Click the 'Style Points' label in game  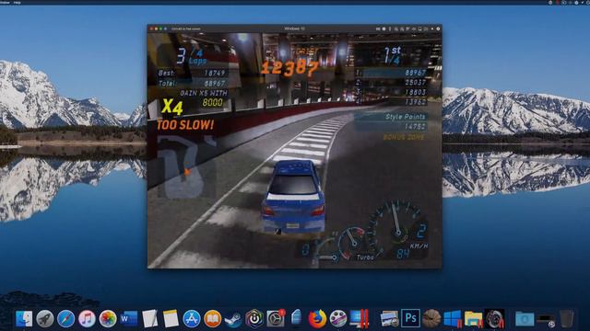(405, 117)
